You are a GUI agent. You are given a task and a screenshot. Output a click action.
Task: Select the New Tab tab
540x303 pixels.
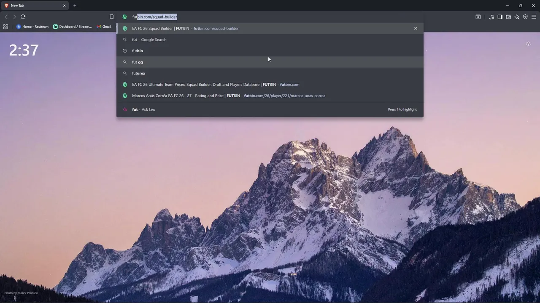pyautogui.click(x=35, y=5)
